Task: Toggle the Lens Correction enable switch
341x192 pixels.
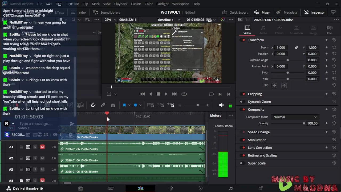Action: coord(243,148)
